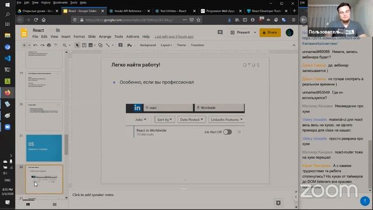The width and height of the screenshot is (373, 210).
Task: Redo the last action
Action: [x=42, y=45]
